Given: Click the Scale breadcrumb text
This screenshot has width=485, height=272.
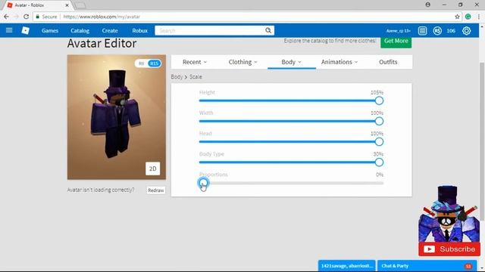Looking at the screenshot, I should coord(196,77).
